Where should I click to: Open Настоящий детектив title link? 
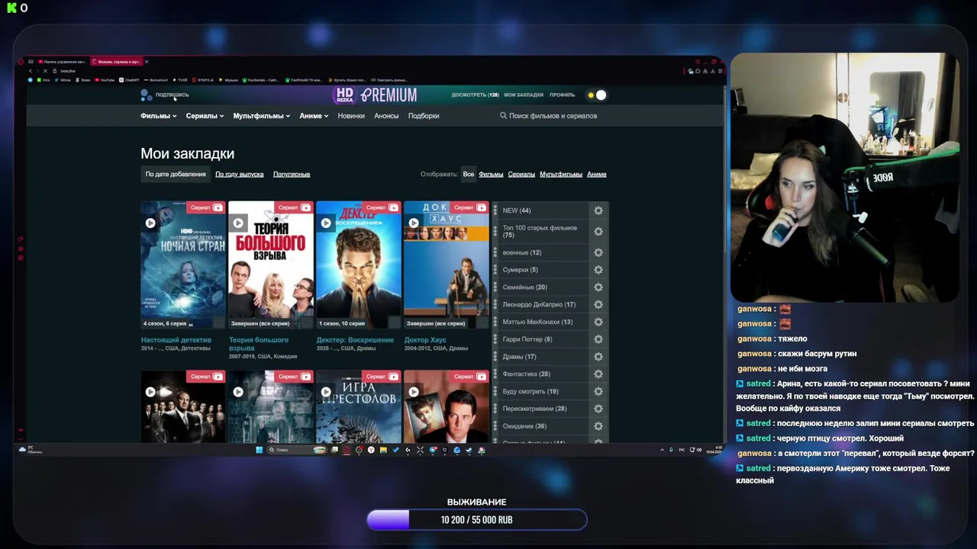click(176, 340)
